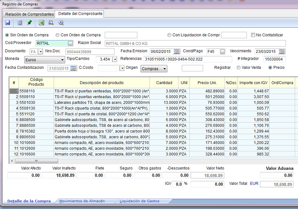Click the fx formula magnifier icon
Viewport: 298px width, 209px height.
tap(61, 23)
